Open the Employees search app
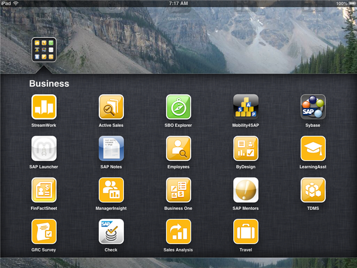 (178, 149)
